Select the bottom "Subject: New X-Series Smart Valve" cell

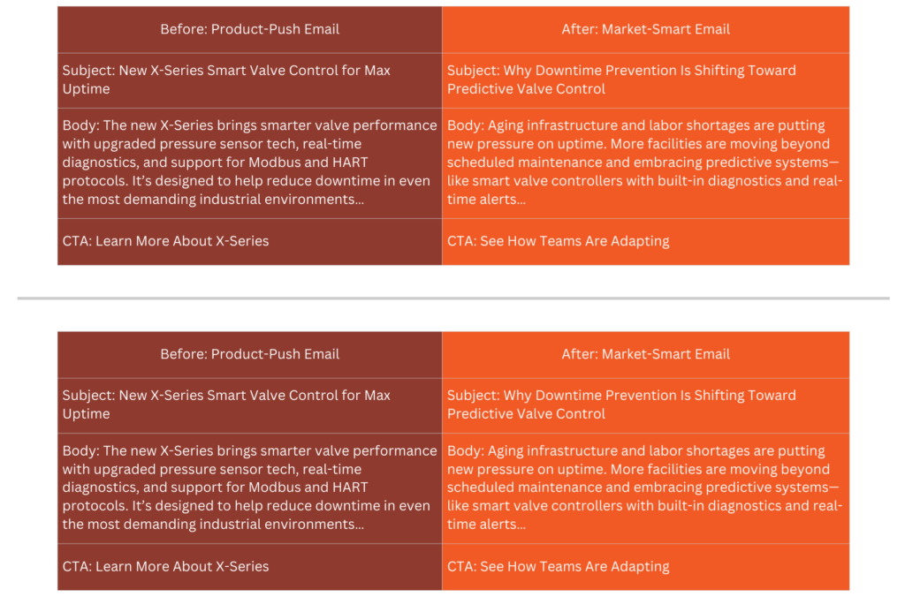pyautogui.click(x=249, y=405)
